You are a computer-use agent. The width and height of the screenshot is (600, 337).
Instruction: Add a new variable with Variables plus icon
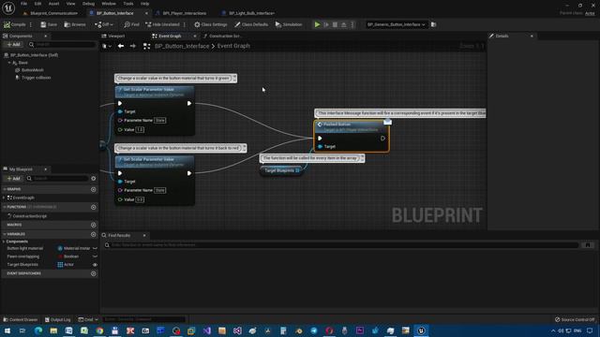tap(94, 234)
